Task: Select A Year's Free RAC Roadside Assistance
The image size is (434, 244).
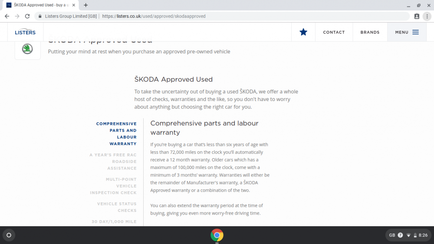Action: (113, 162)
